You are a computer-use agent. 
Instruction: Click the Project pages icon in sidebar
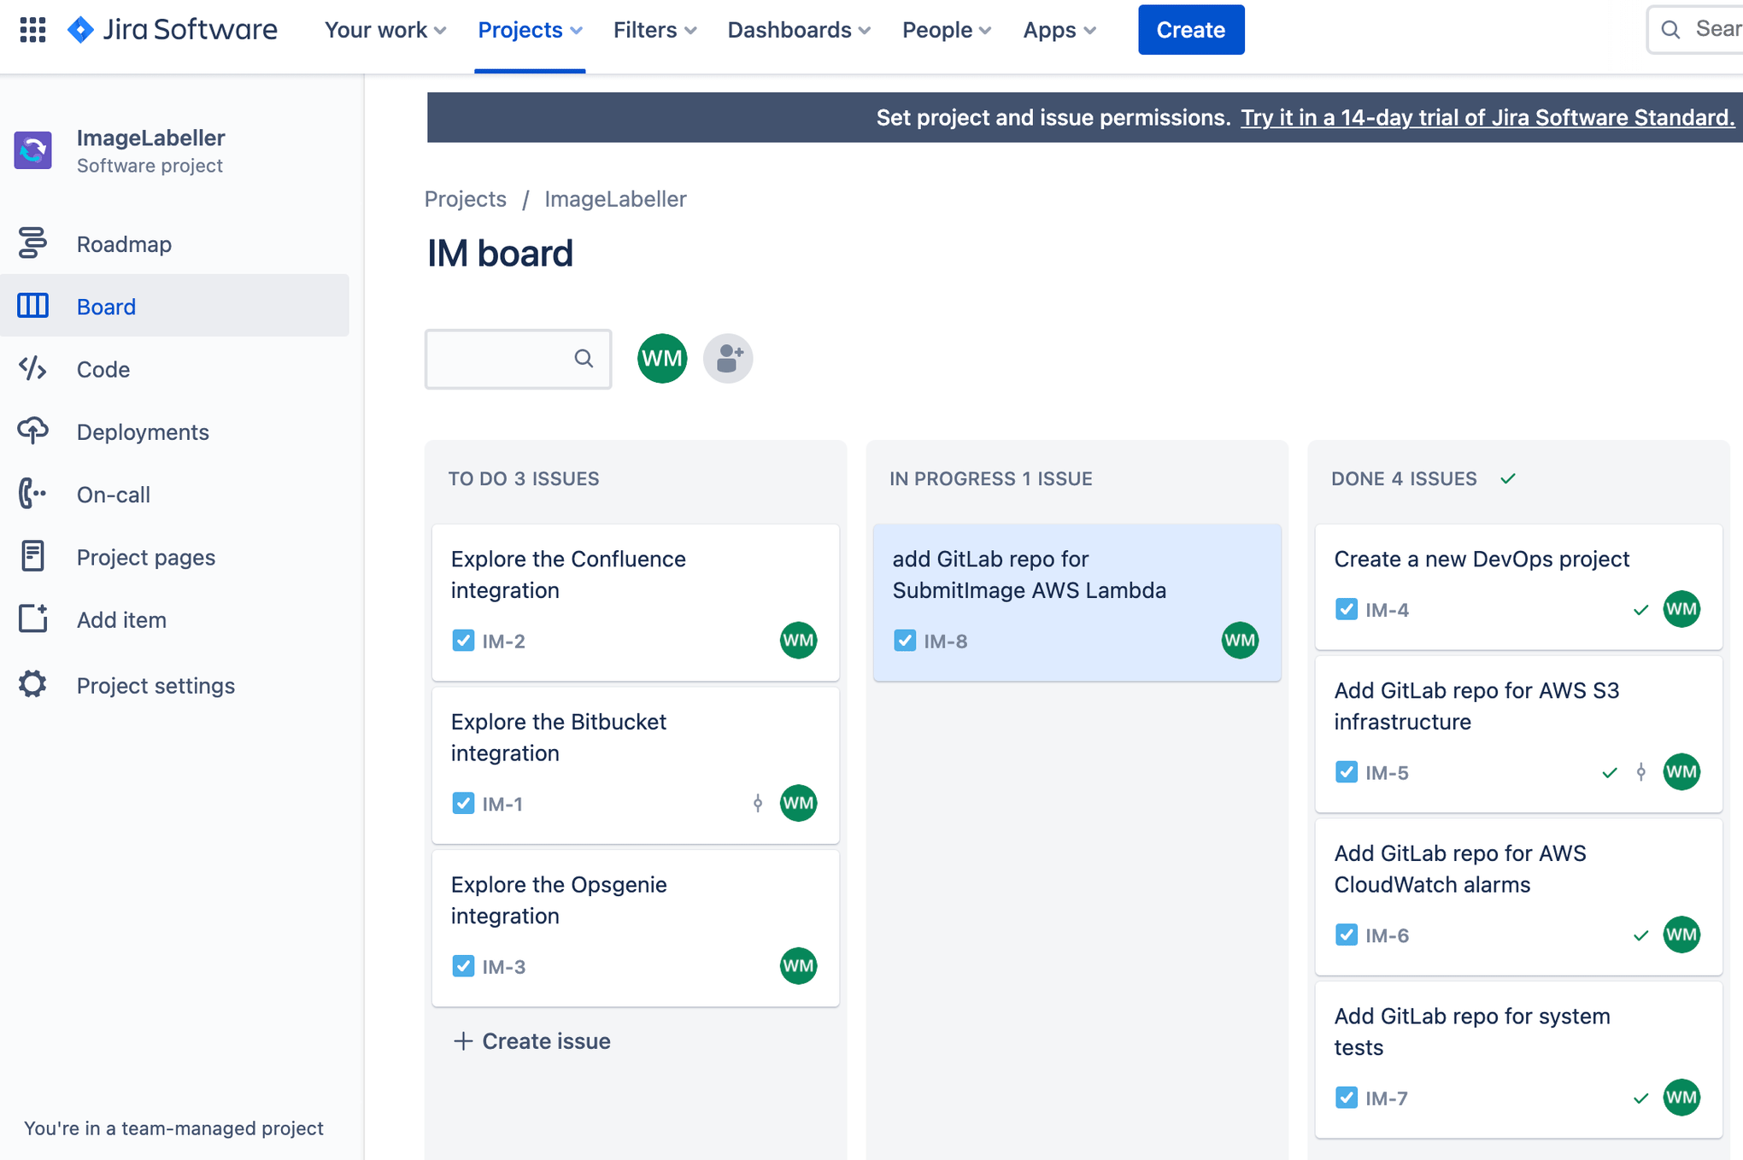[x=32, y=555]
